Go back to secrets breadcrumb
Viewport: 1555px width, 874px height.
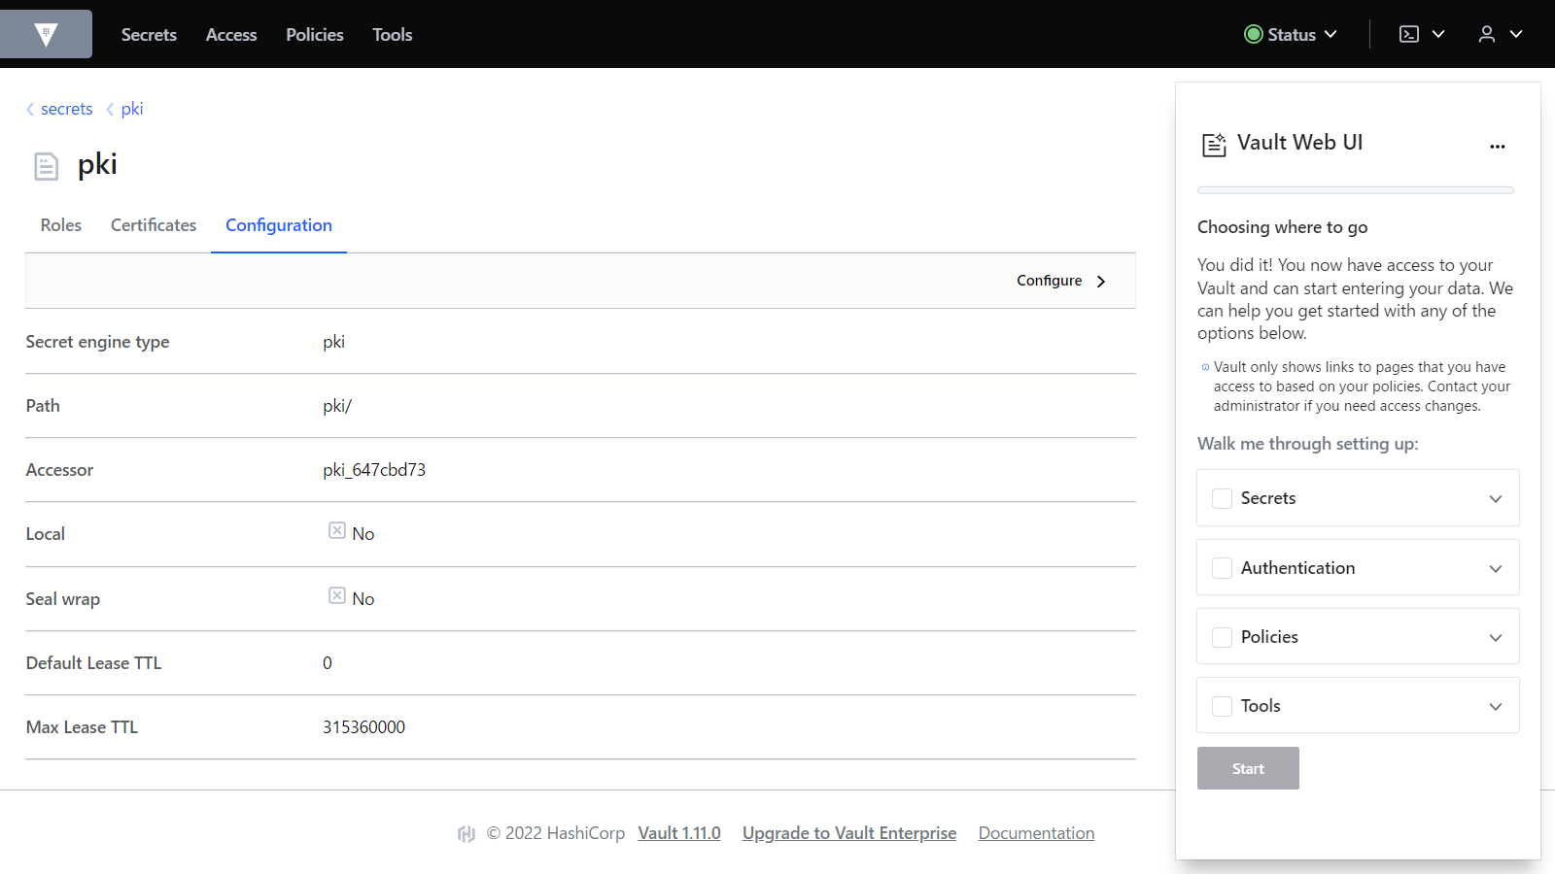[x=66, y=109]
